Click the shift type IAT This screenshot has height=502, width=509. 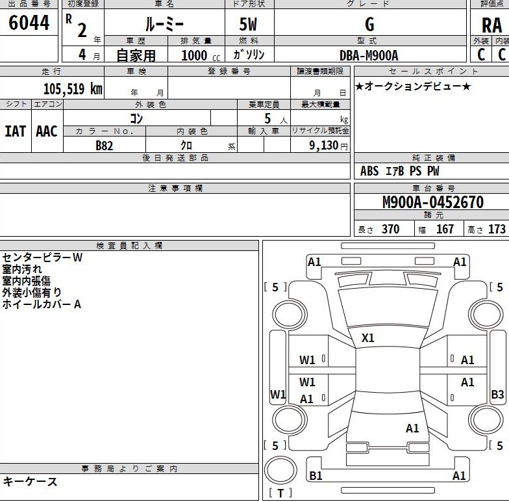pos(16,131)
